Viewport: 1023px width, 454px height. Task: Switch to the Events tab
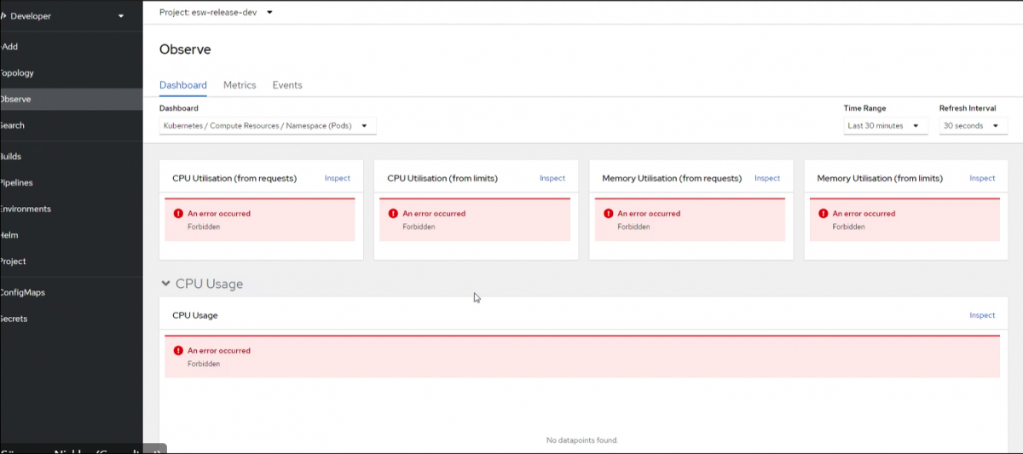coord(287,85)
